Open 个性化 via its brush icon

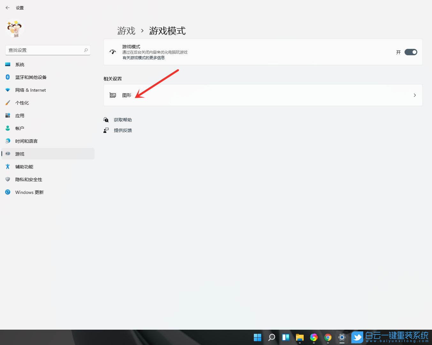click(x=8, y=103)
